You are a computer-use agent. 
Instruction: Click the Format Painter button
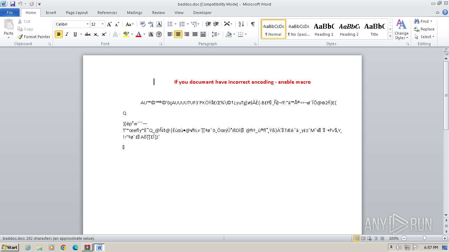pyautogui.click(x=34, y=37)
